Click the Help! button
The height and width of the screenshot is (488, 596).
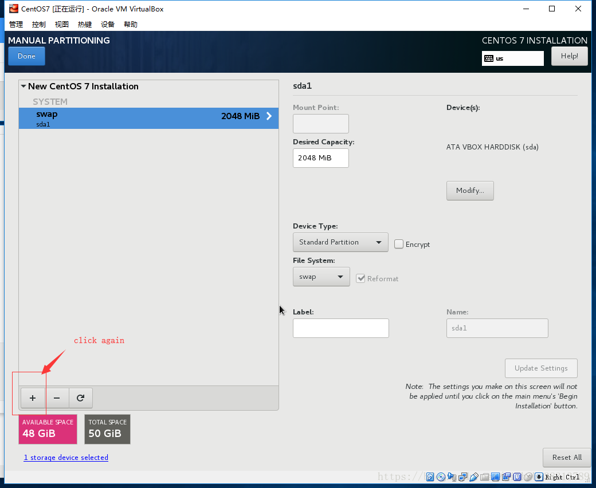570,56
